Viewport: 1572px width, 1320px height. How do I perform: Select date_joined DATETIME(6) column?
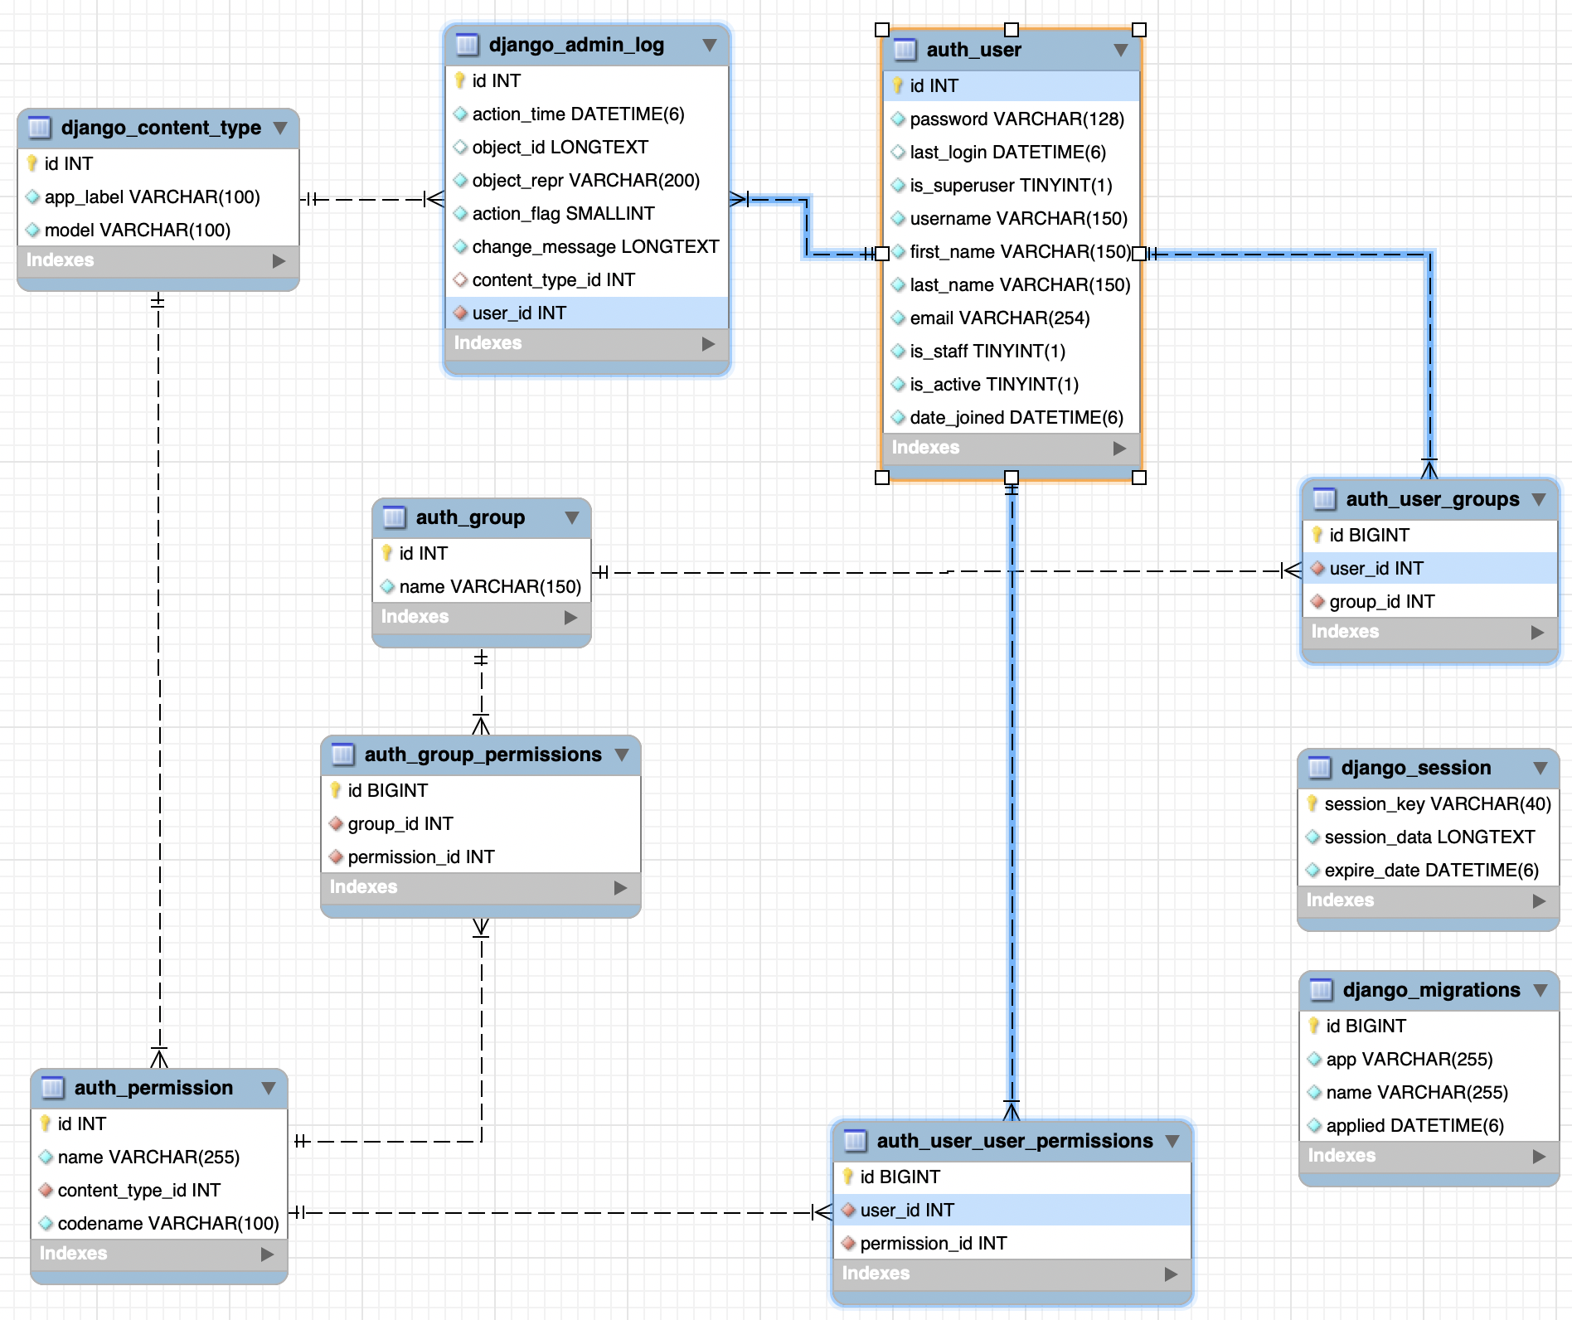tap(1012, 418)
